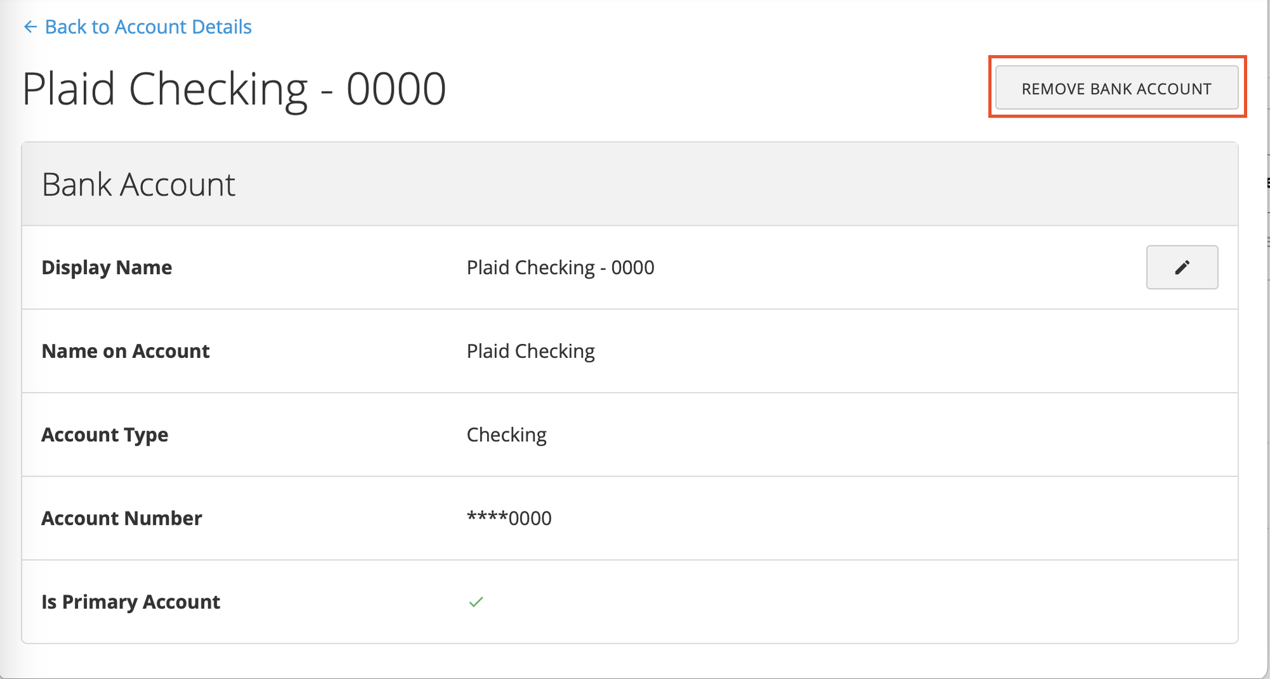
Task: Click the back arrow icon at top left
Action: pyautogui.click(x=30, y=27)
